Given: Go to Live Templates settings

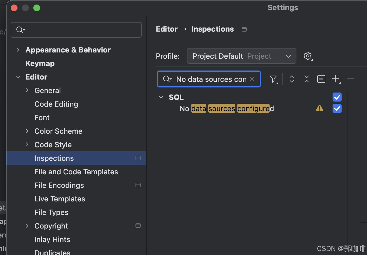Looking at the screenshot, I should [x=60, y=199].
